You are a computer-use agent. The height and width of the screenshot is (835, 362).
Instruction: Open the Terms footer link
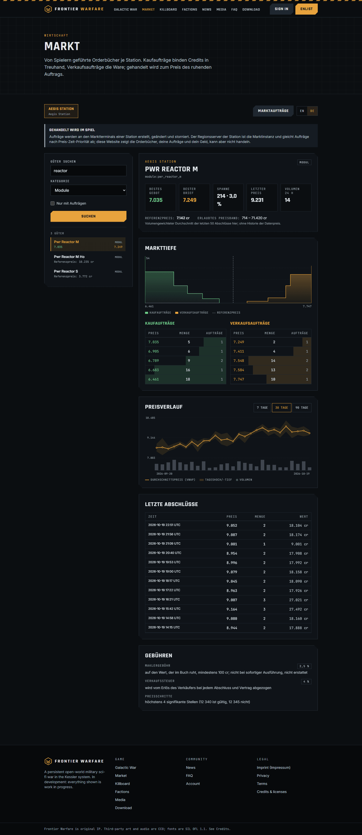(x=262, y=784)
